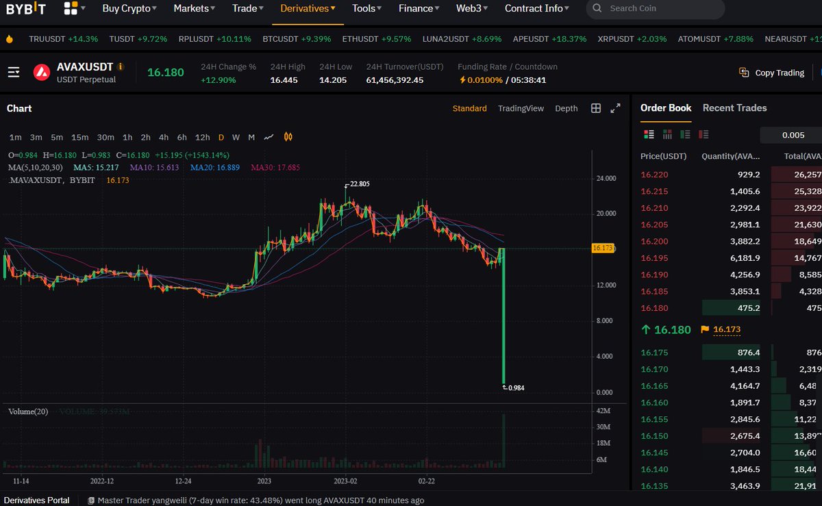Click the Copy Trading link
This screenshot has width=822, height=506.
pyautogui.click(x=780, y=73)
